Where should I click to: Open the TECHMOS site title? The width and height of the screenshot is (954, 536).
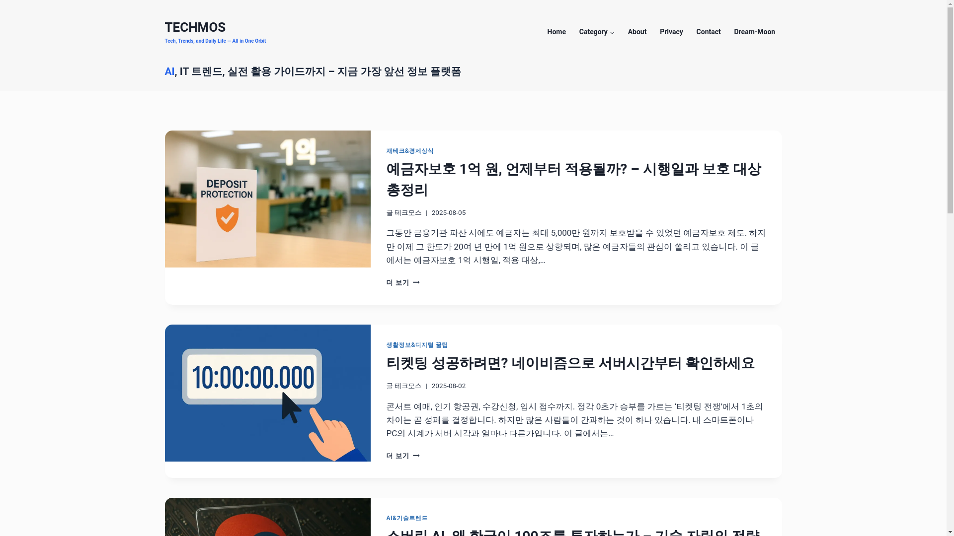click(x=195, y=27)
